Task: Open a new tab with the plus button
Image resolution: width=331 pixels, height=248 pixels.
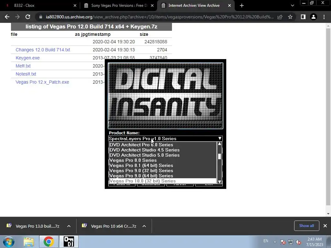Action: click(242, 5)
